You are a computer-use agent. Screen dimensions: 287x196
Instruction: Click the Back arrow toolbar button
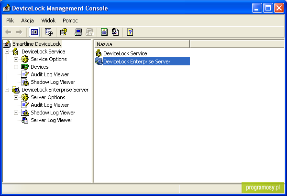[8, 32]
